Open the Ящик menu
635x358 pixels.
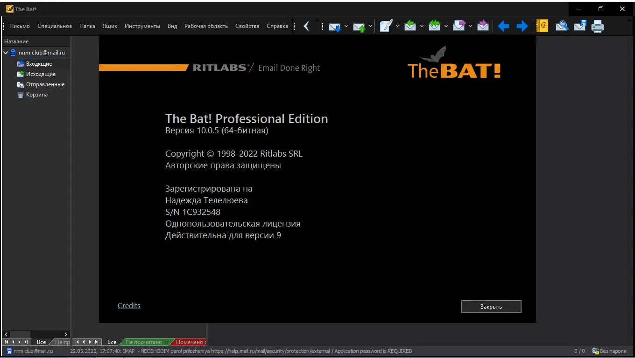click(x=110, y=26)
